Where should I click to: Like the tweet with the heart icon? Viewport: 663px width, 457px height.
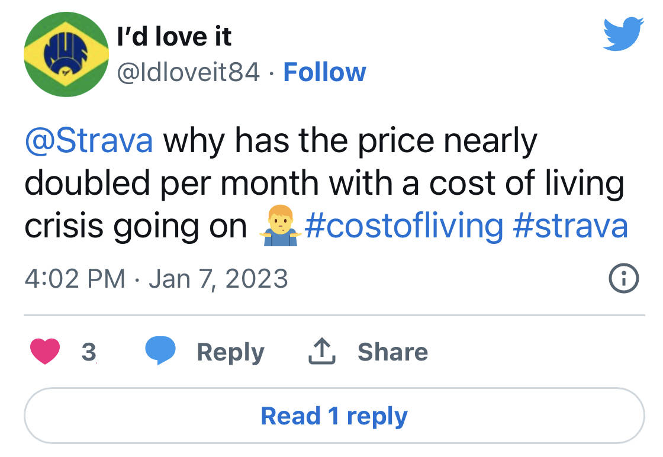click(x=44, y=352)
